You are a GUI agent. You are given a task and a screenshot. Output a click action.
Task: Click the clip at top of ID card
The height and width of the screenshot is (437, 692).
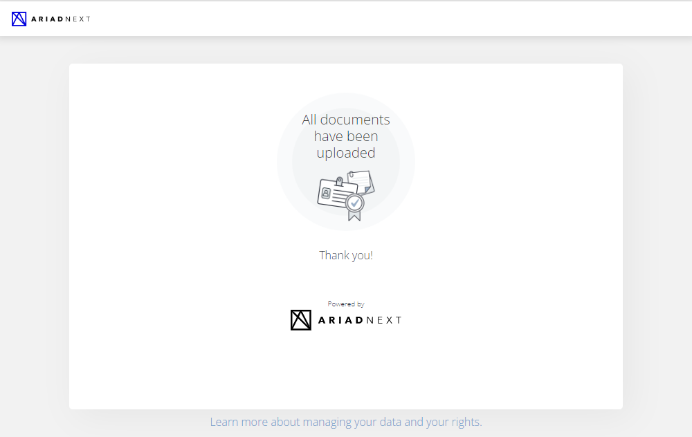(339, 181)
